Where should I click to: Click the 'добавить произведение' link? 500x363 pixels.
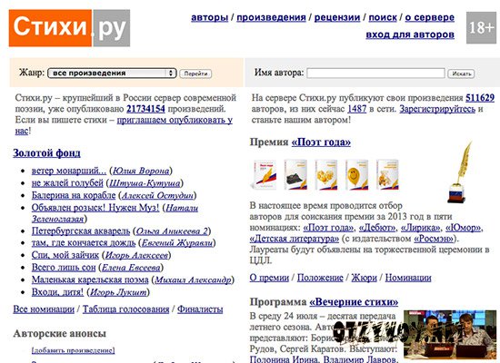(x=73, y=350)
